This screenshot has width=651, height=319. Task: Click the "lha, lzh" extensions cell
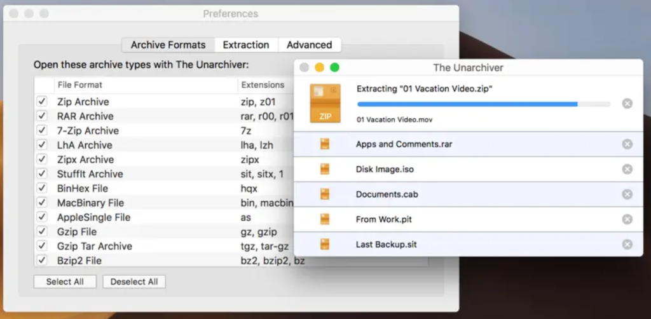pyautogui.click(x=257, y=145)
